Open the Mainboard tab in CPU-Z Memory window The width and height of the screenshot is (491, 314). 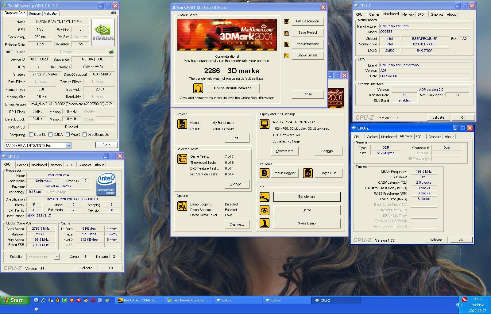click(389, 137)
